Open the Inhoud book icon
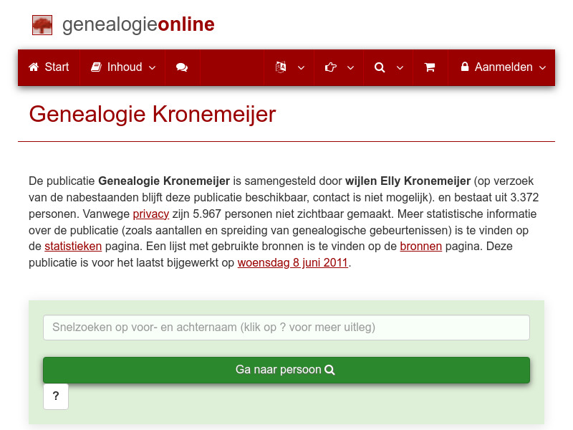 [x=96, y=67]
